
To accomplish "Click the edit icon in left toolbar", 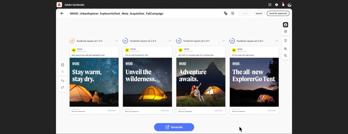I will click(62, 65).
